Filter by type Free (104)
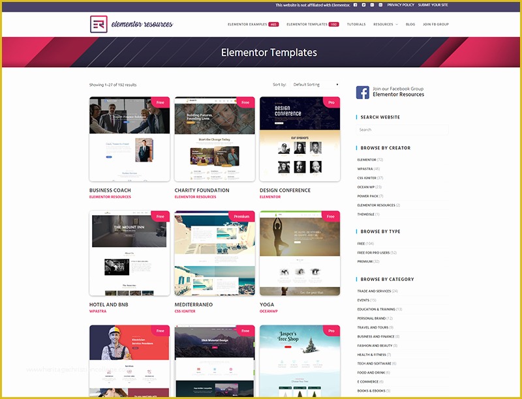This screenshot has height=399, width=522. 365,244
